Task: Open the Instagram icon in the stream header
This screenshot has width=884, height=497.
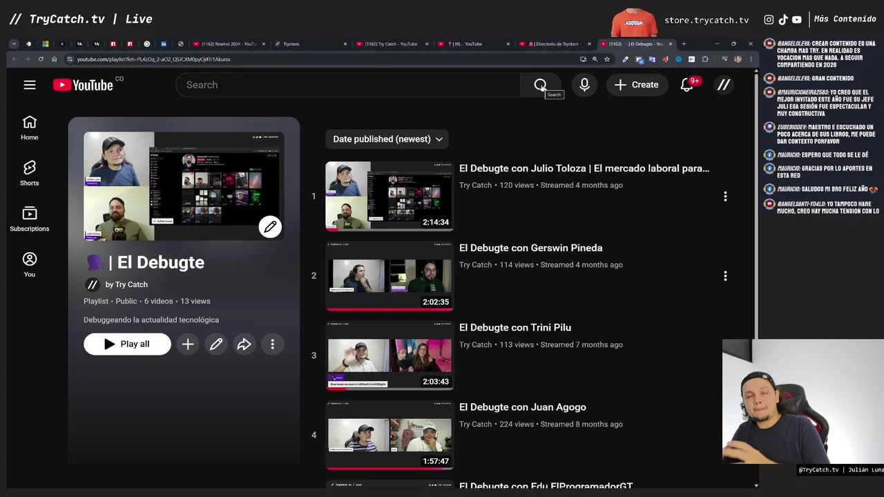Action: 769,20
